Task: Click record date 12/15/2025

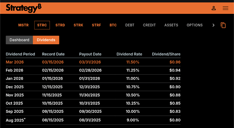Action: (52, 87)
